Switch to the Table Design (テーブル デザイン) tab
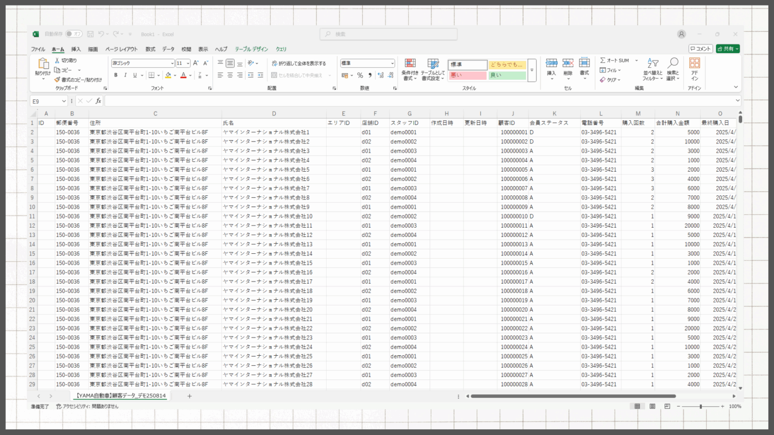This screenshot has width=774, height=435. click(251, 49)
